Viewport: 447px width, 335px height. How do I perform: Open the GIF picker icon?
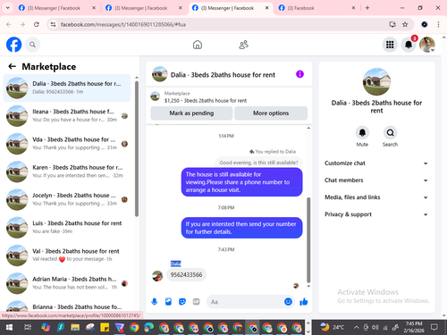pyautogui.click(x=196, y=302)
